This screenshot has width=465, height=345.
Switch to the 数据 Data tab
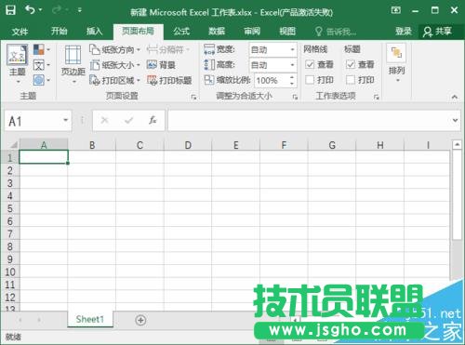point(217,32)
